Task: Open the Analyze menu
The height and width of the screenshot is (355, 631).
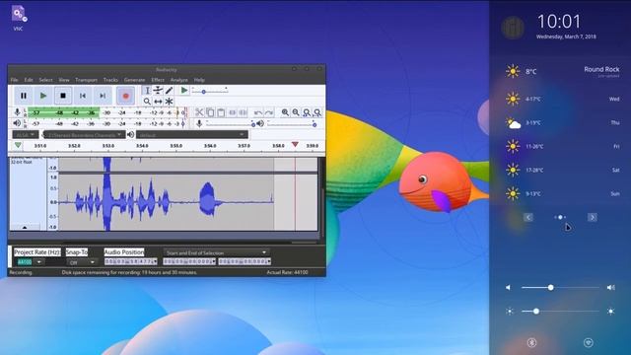Action: (179, 80)
